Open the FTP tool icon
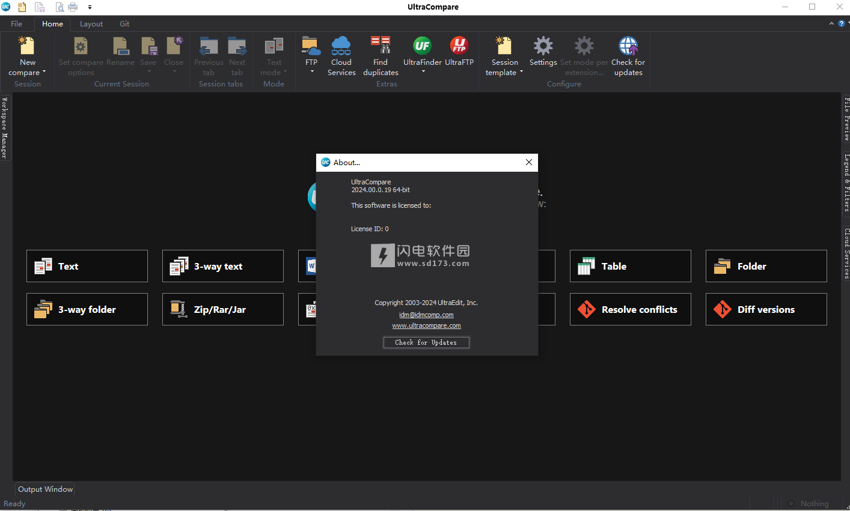The image size is (850, 511). pos(311,46)
